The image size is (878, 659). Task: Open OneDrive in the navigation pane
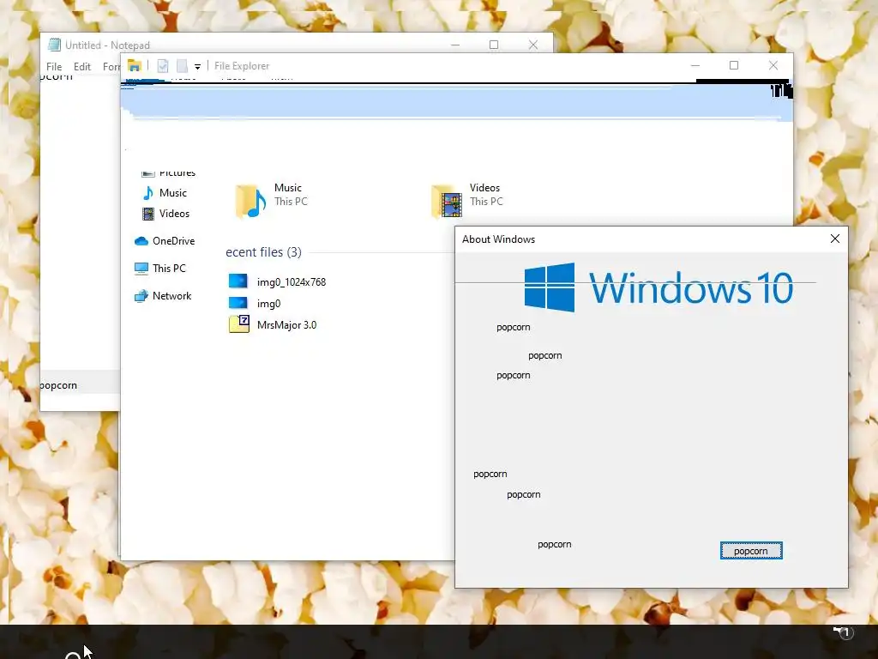[173, 241]
